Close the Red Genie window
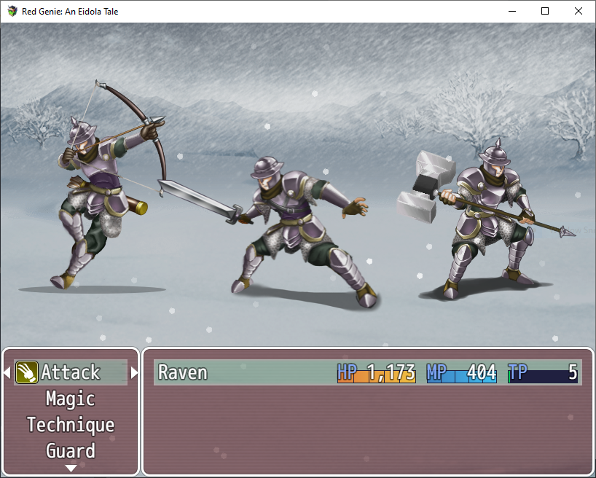The image size is (596, 478). 578,12
